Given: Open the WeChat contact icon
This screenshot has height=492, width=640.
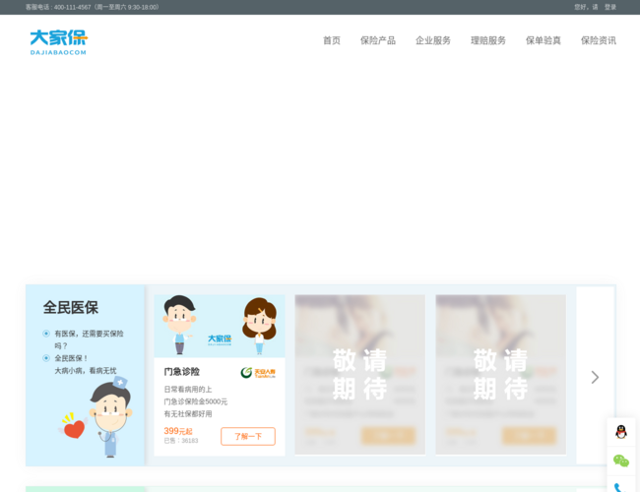Looking at the screenshot, I should [x=621, y=461].
